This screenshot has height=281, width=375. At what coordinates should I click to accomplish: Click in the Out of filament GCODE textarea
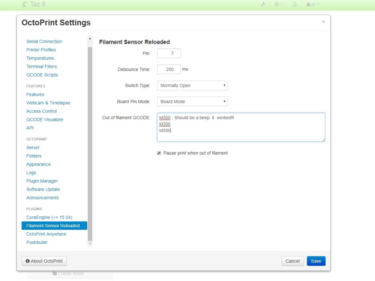click(241, 127)
